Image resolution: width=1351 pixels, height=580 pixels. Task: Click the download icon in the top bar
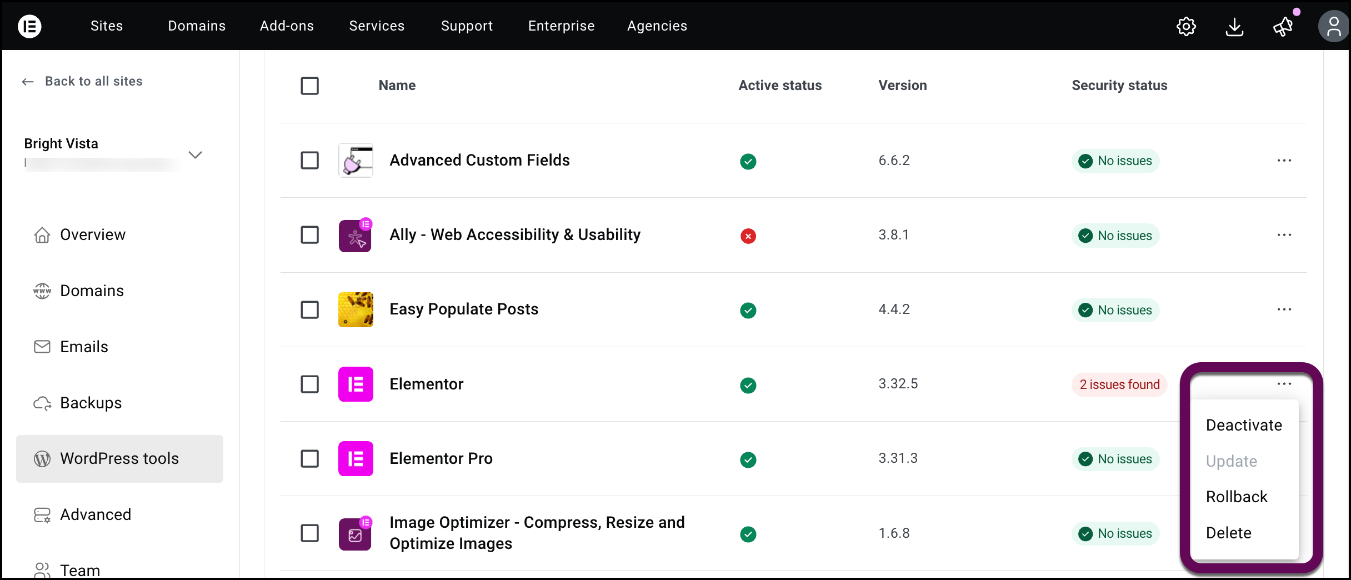click(x=1235, y=26)
